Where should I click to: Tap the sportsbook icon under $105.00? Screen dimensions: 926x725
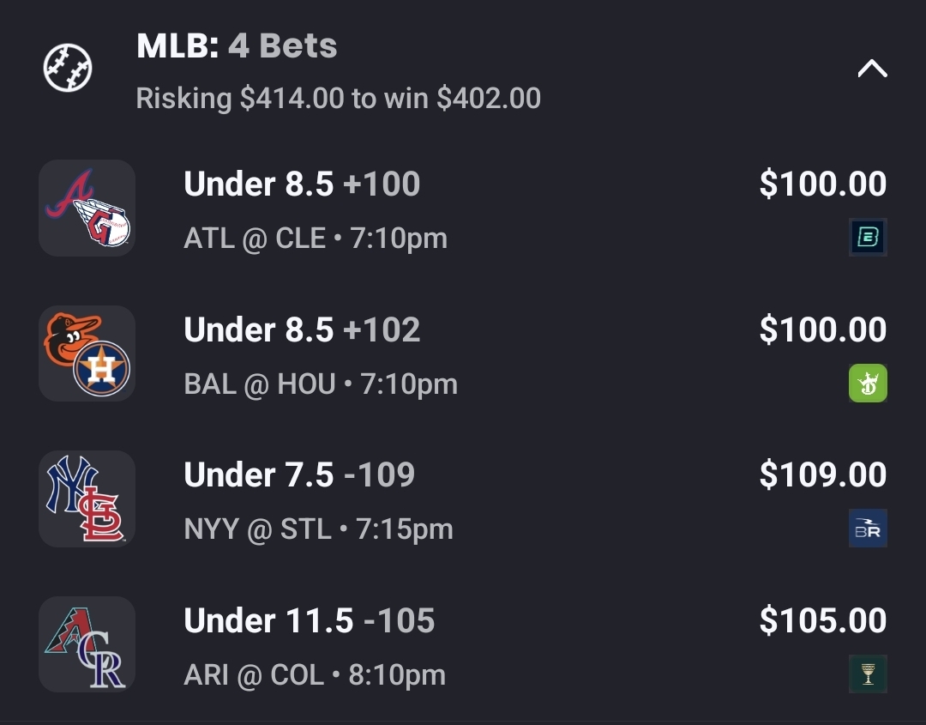[x=867, y=674]
